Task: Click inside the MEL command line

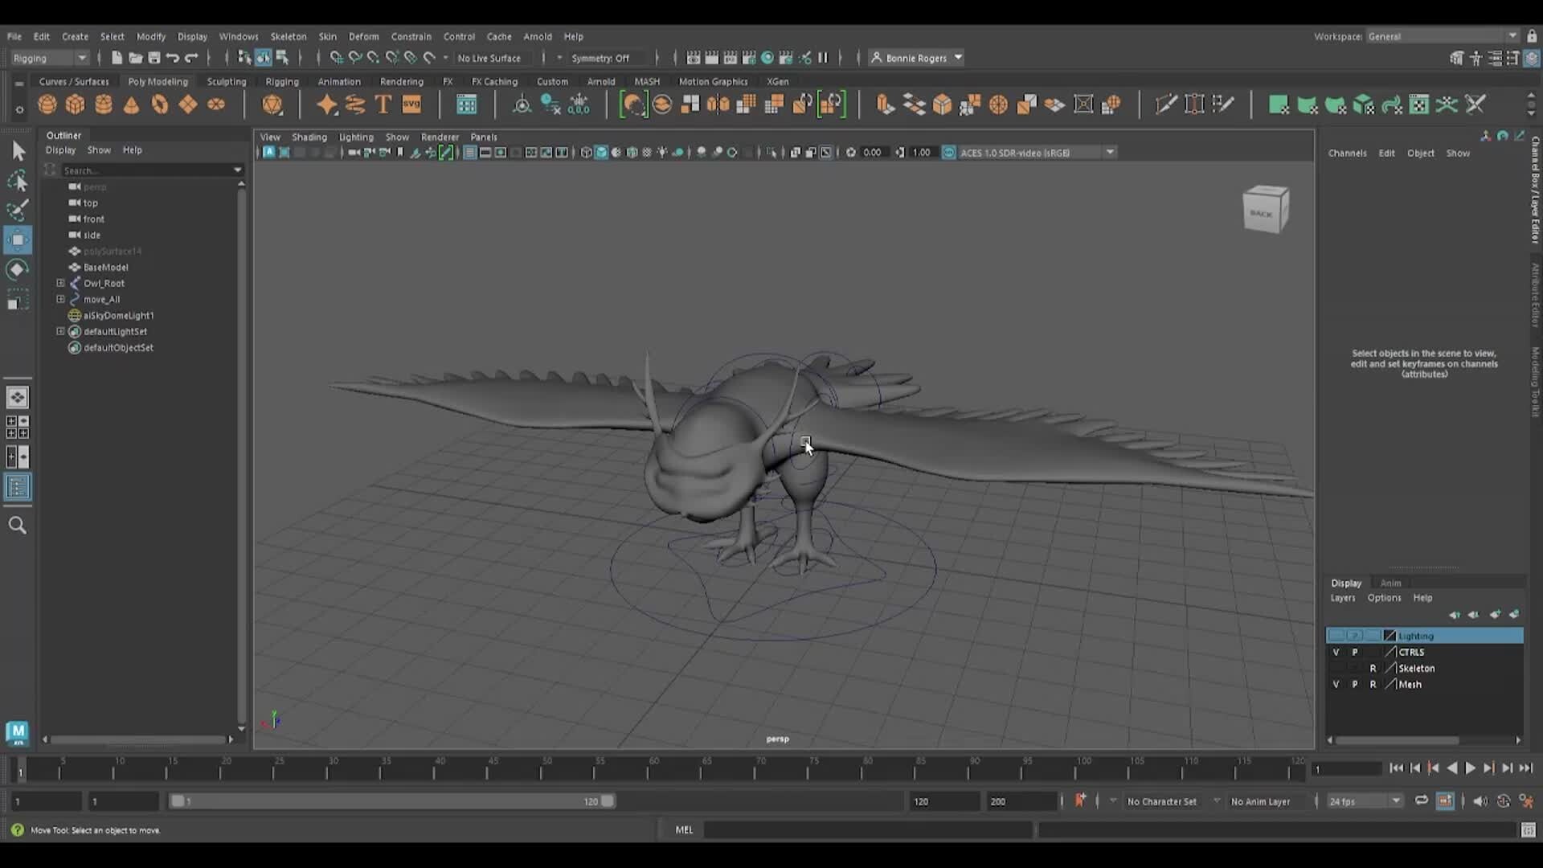Action: tap(868, 829)
